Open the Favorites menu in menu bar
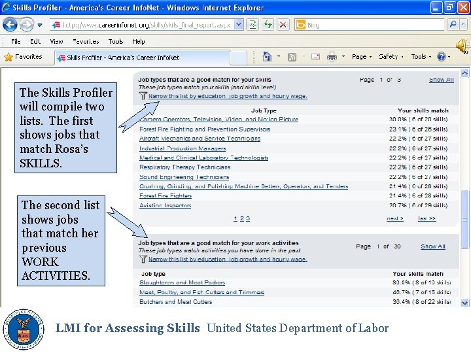The width and height of the screenshot is (471, 353). coord(86,41)
